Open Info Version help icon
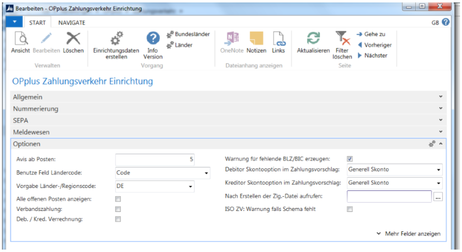This screenshot has width=462, height=252. pyautogui.click(x=153, y=38)
